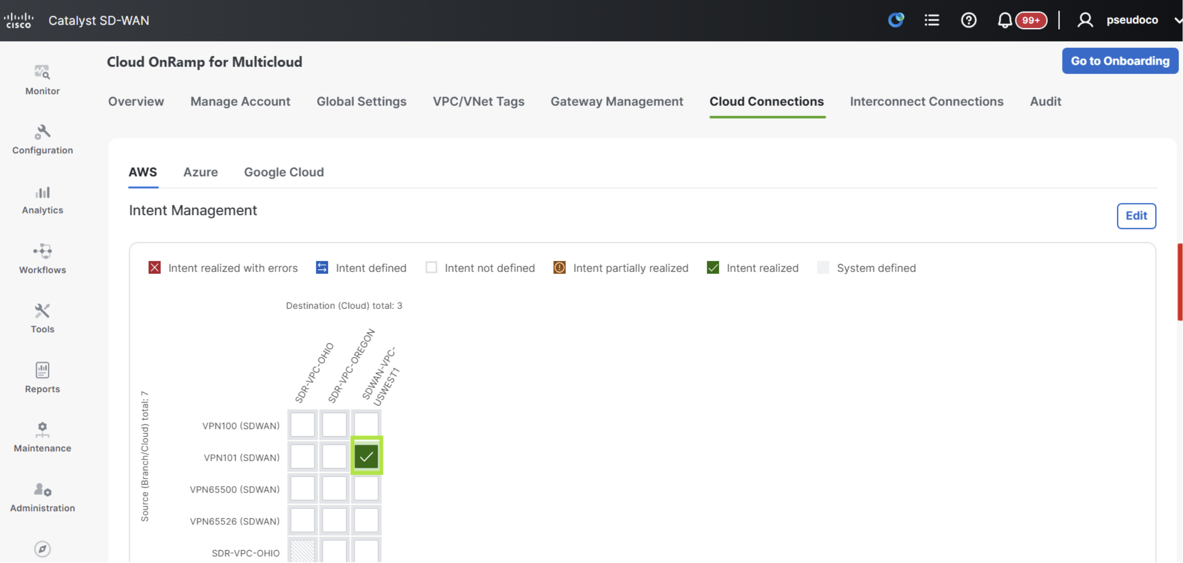This screenshot has height=563, width=1183.
Task: Select VPN100 to SDWAN-VPC-USWEST1 cell
Action: click(x=366, y=424)
